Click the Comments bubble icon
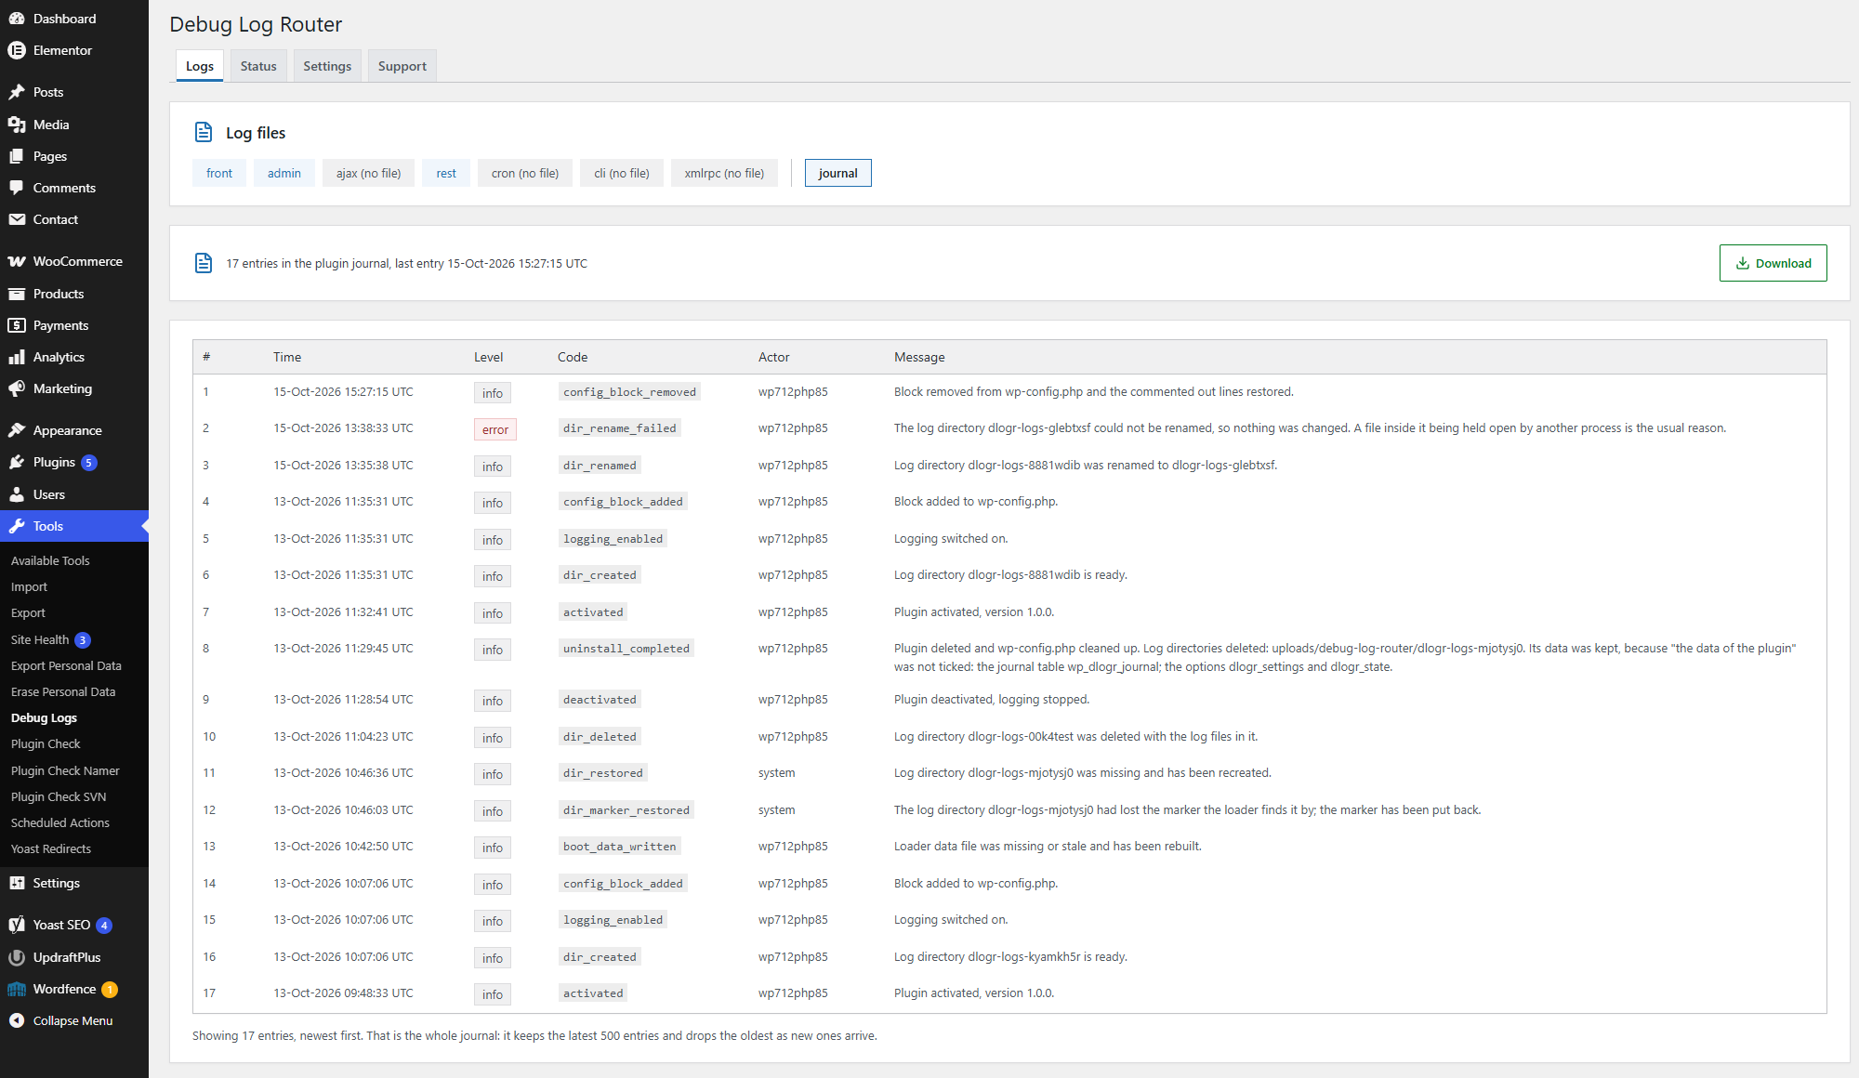Viewport: 1859px width, 1078px height. [17, 188]
